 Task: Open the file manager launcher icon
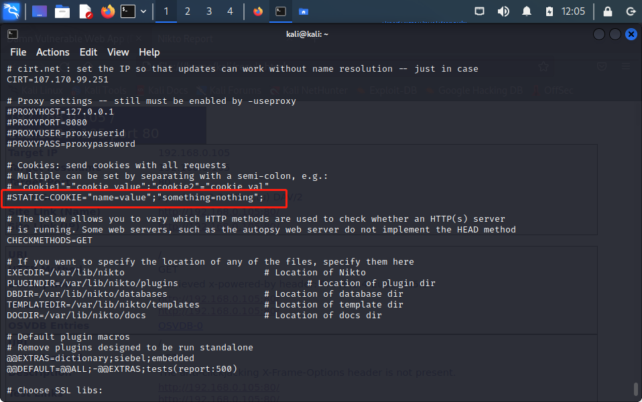coord(62,11)
